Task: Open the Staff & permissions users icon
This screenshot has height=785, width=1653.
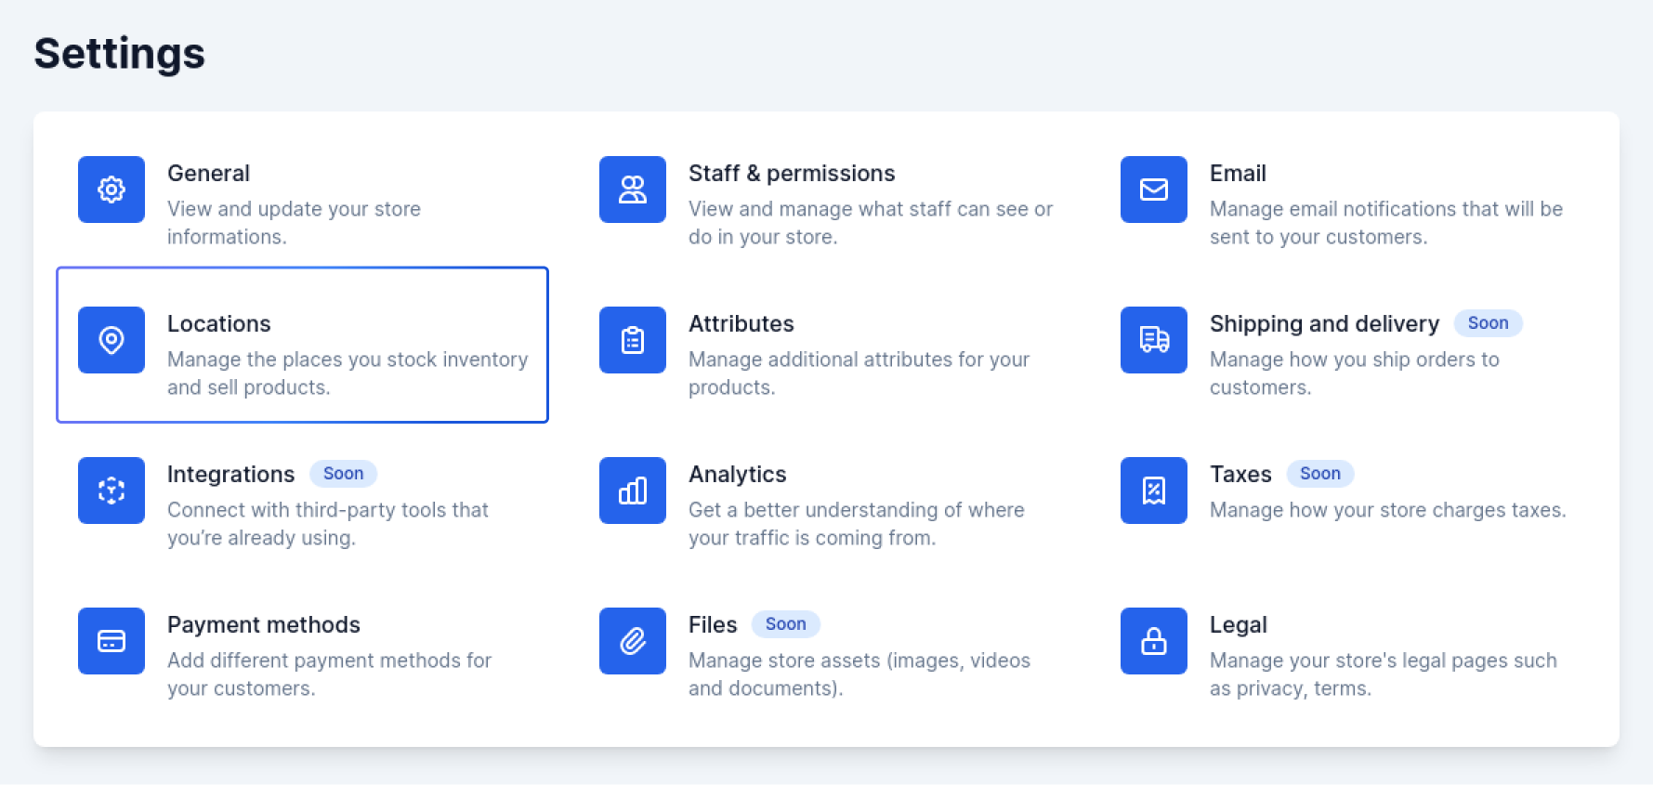Action: [x=633, y=190]
